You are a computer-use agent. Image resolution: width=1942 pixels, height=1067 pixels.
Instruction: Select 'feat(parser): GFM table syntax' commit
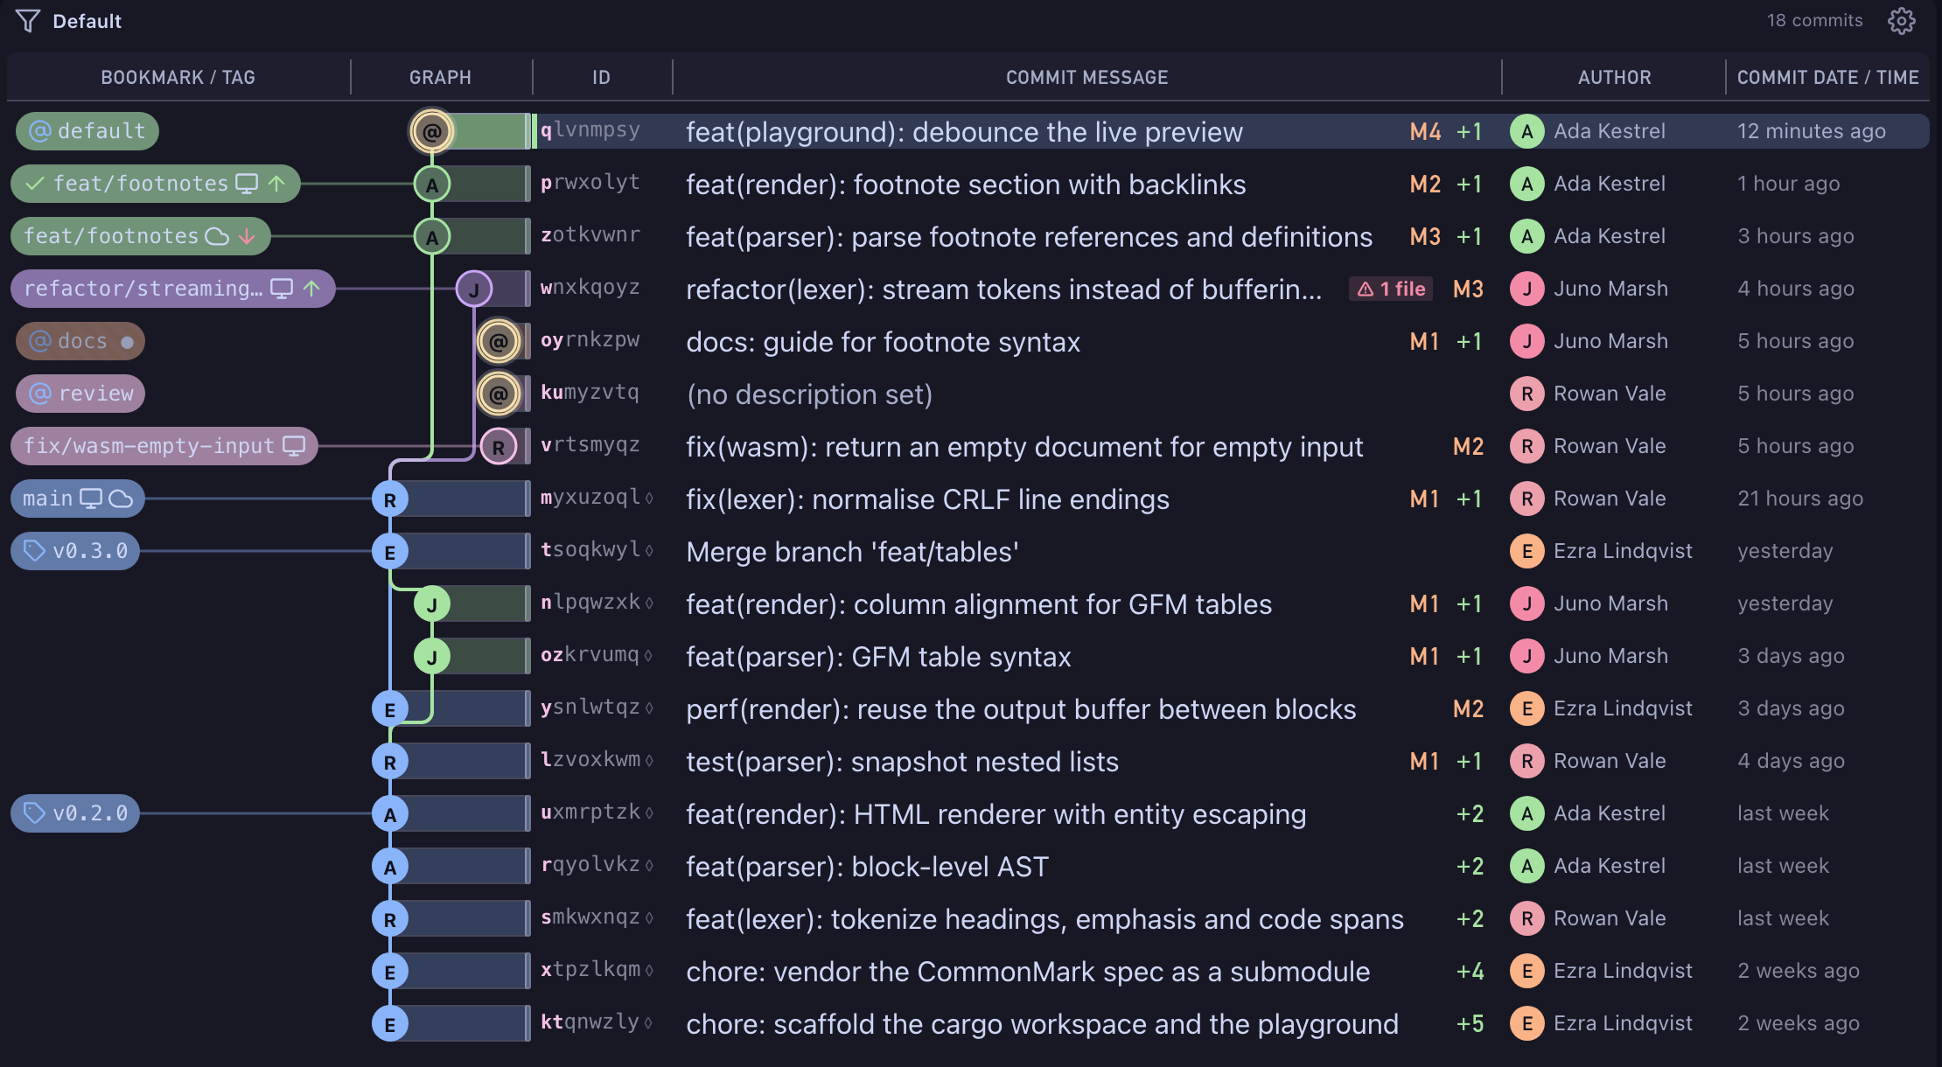[878, 657]
